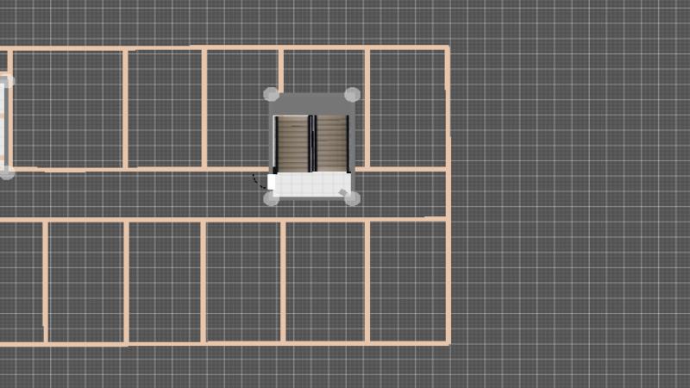
Task: Select the top outer horizontal wall
Action: pyautogui.click(x=224, y=47)
